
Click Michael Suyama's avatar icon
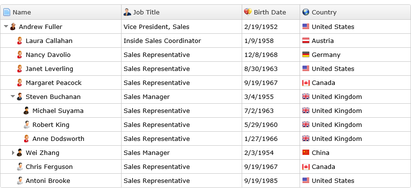[x=26, y=111]
